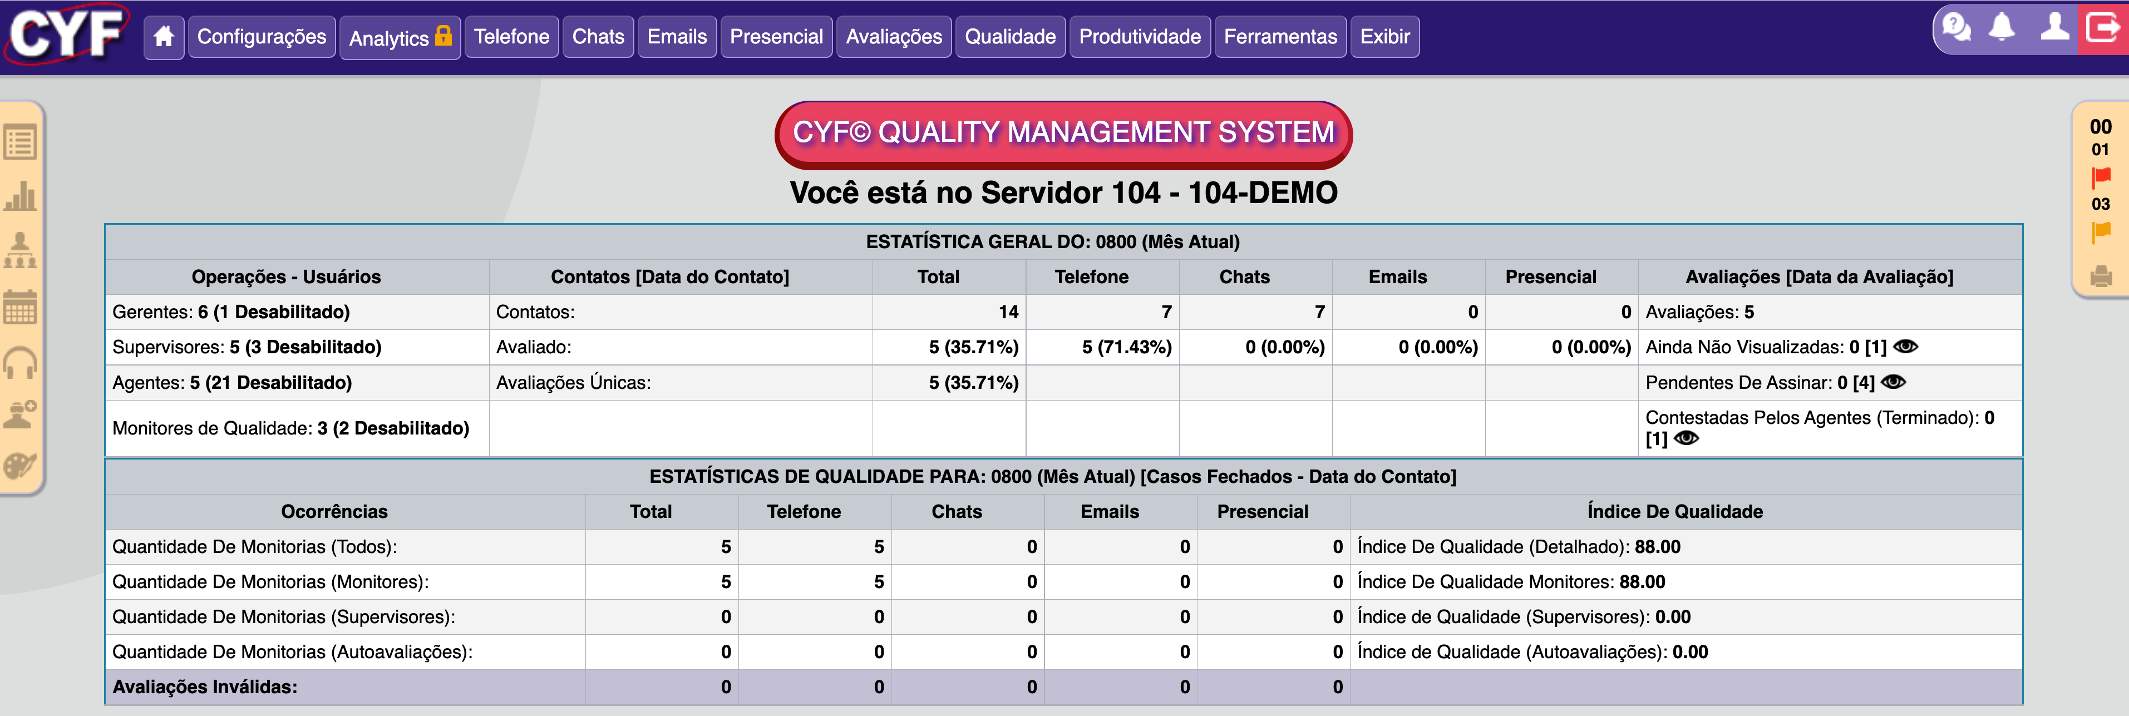2129x716 pixels.
Task: Select the Agentes: 5 (21 Desabilitado) row
Action: 298,383
